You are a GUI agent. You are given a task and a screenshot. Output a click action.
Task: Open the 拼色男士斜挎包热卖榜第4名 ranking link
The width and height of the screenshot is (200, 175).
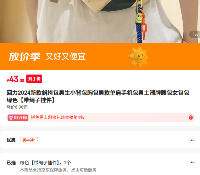[x=57, y=117]
